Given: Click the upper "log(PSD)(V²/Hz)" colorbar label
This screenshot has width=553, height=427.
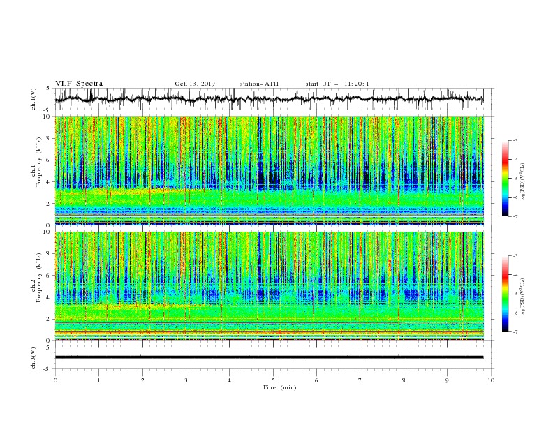Looking at the screenshot, I should [x=522, y=182].
